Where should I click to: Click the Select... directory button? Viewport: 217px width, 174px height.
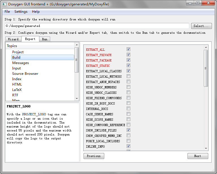pos(201,26)
